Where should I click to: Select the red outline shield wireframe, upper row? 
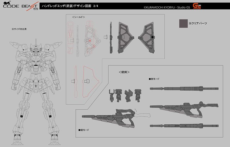(x=92, y=39)
